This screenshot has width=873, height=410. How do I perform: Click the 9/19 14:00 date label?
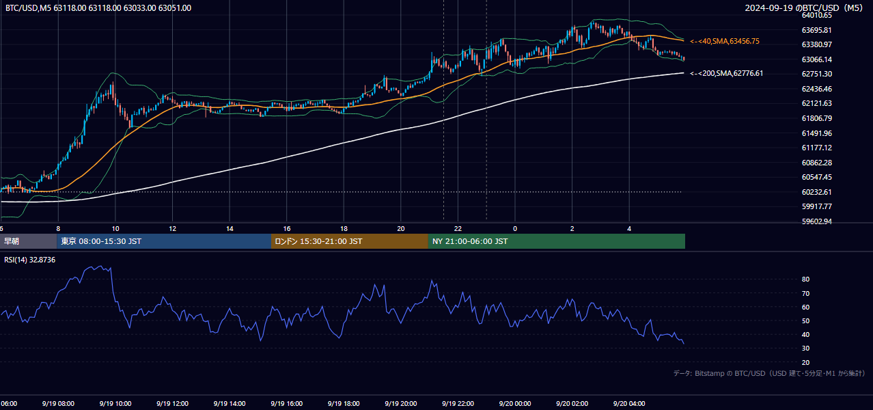[230, 404]
